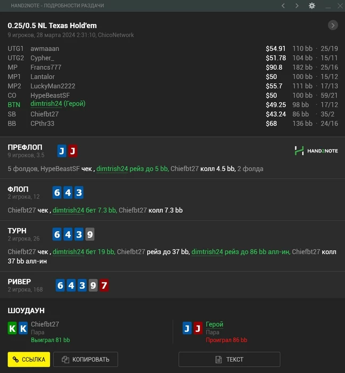
Task: Go to next hand with right arrow
Action: pyautogui.click(x=297, y=6)
